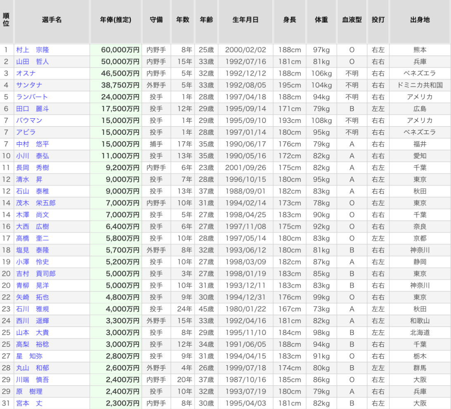Open 川端 慎吾 player link

(33, 380)
